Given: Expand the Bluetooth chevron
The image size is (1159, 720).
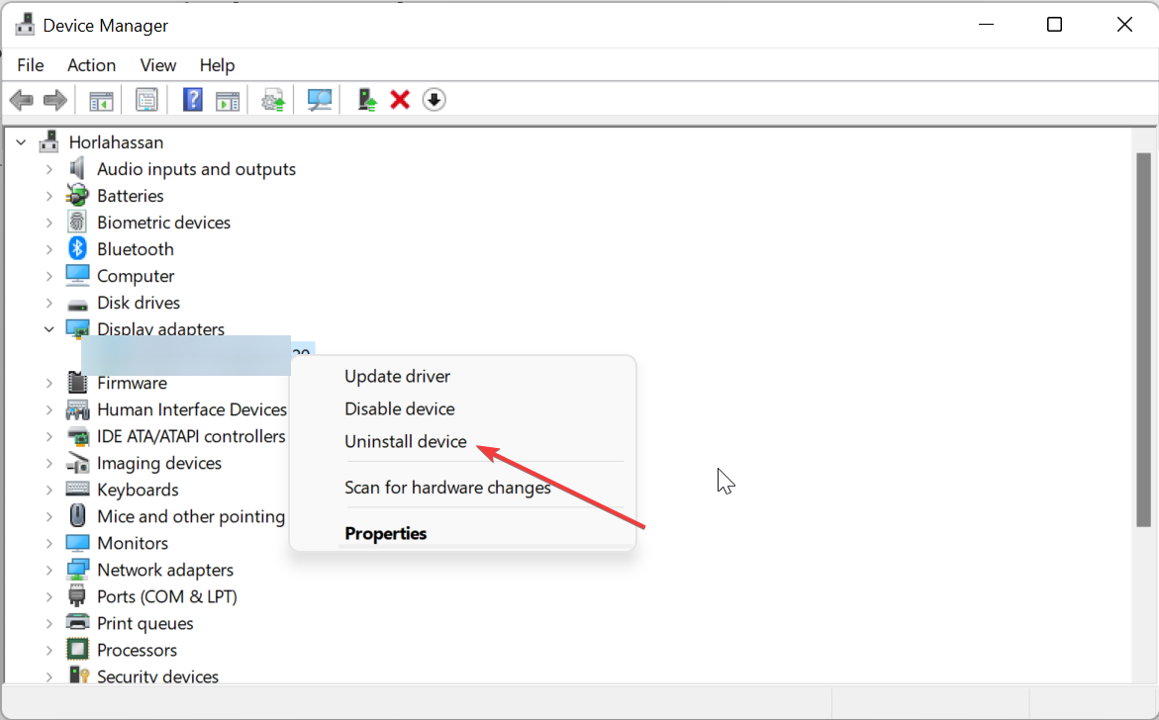Looking at the screenshot, I should 48,249.
